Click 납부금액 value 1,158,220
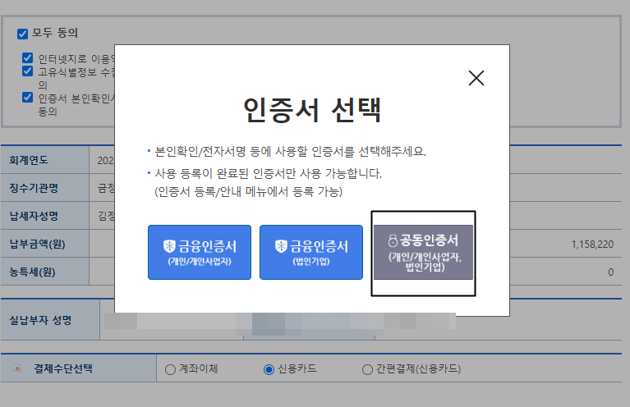 coord(593,244)
